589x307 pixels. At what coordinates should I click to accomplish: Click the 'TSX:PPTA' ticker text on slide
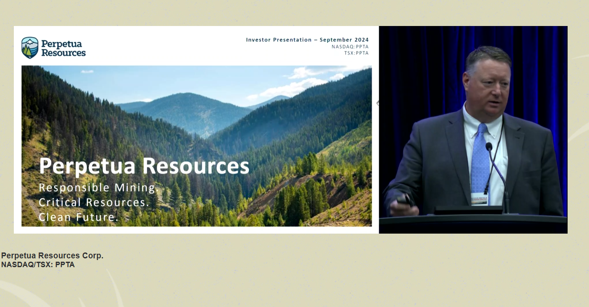(x=356, y=53)
